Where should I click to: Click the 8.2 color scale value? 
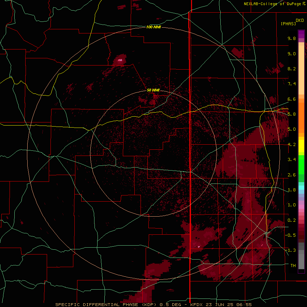(292, 69)
